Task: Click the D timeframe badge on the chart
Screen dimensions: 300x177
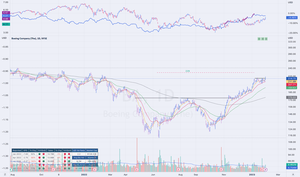Action: 266,39
